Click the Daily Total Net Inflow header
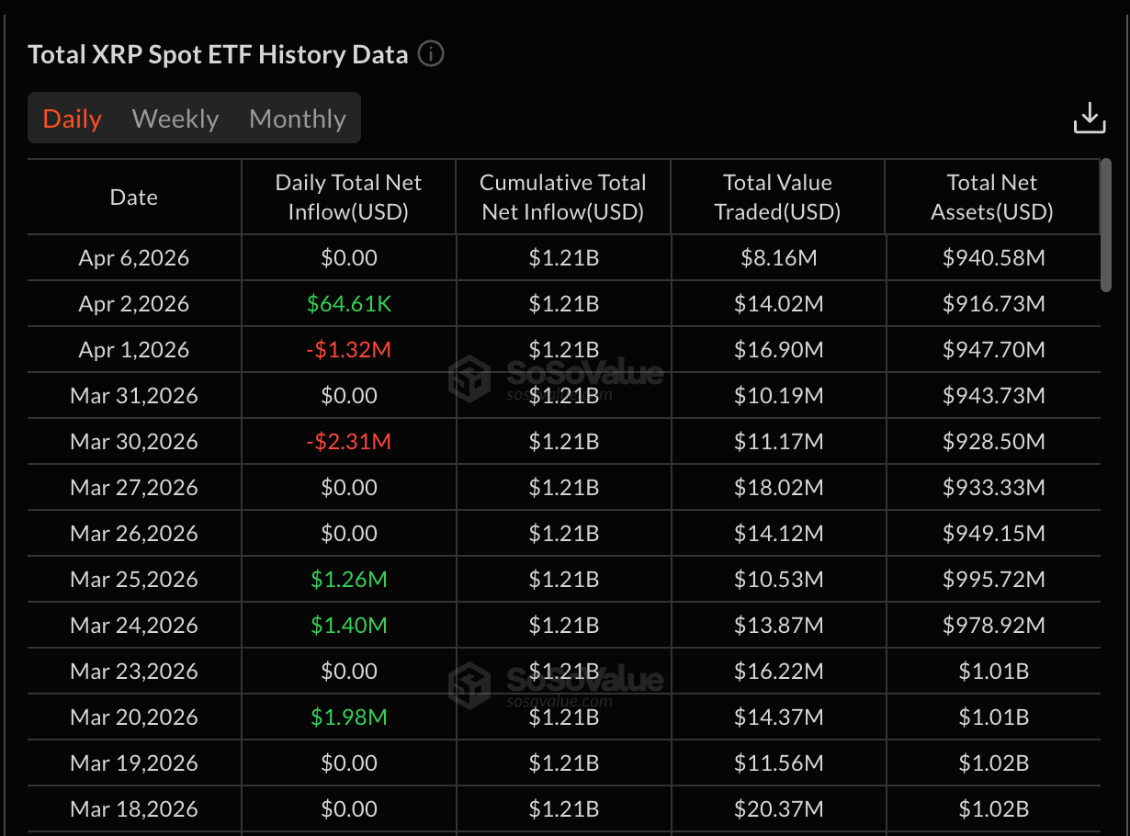Screen dimensions: 1130x836 coord(348,198)
